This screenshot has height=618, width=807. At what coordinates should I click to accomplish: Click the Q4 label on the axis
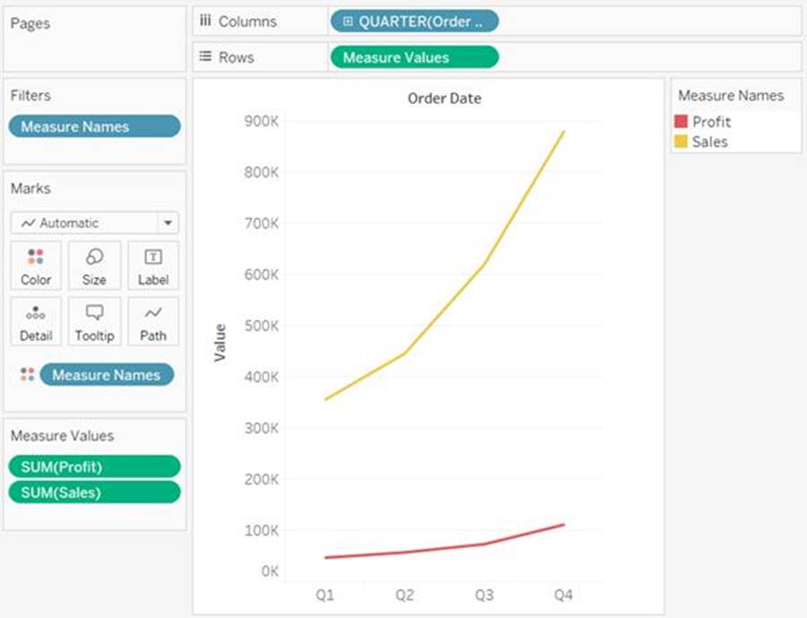(x=563, y=595)
